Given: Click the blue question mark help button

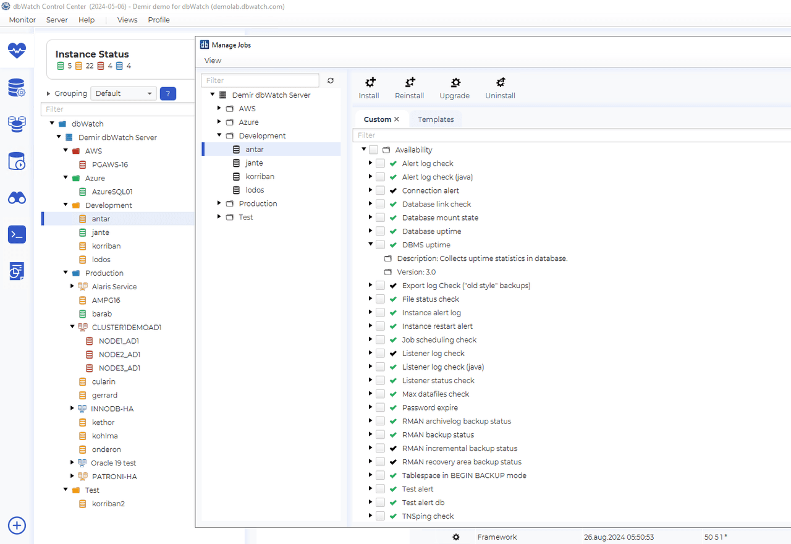Looking at the screenshot, I should pyautogui.click(x=168, y=93).
